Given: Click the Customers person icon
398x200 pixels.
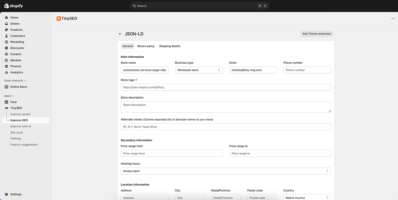Looking at the screenshot, I should coord(6,36).
